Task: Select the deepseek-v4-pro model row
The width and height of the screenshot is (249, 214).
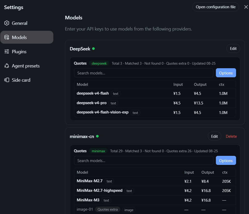Action: click(155, 103)
